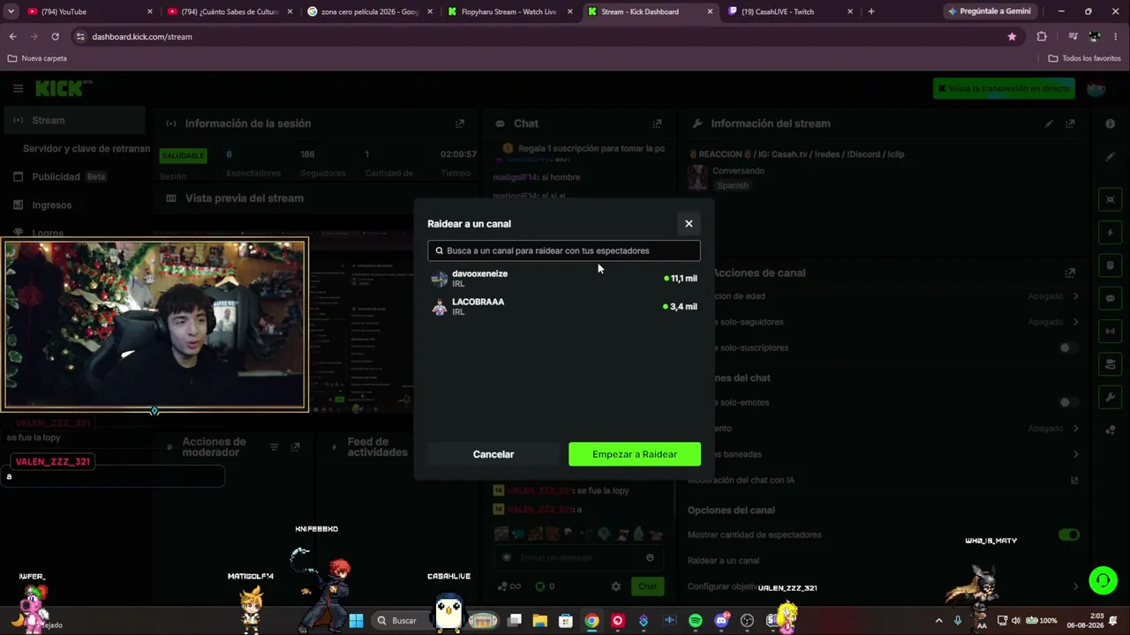The width and height of the screenshot is (1130, 635).
Task: Start the raid with Empezar a Raidear
Action: point(635,454)
